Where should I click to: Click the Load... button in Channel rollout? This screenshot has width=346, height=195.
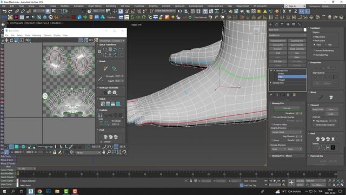pos(331,114)
